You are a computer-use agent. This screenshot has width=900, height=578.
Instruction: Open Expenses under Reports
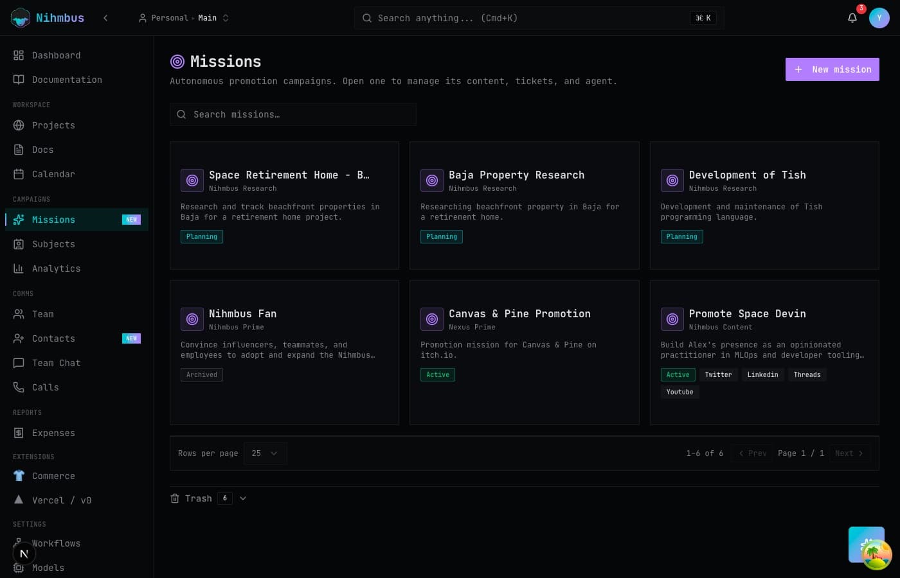pos(76,433)
